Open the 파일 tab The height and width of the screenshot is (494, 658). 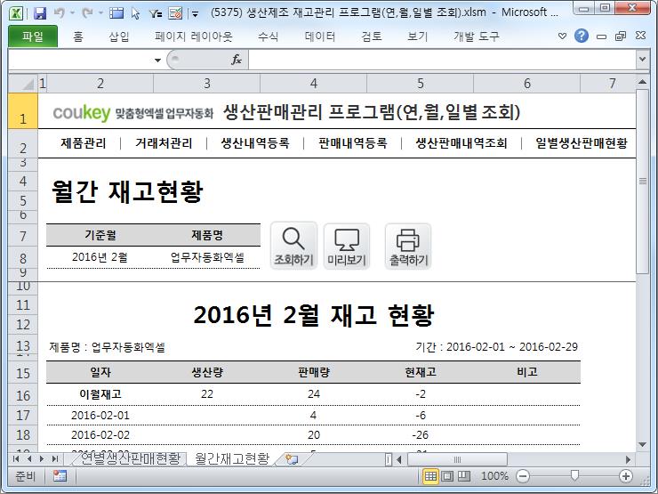[x=33, y=36]
